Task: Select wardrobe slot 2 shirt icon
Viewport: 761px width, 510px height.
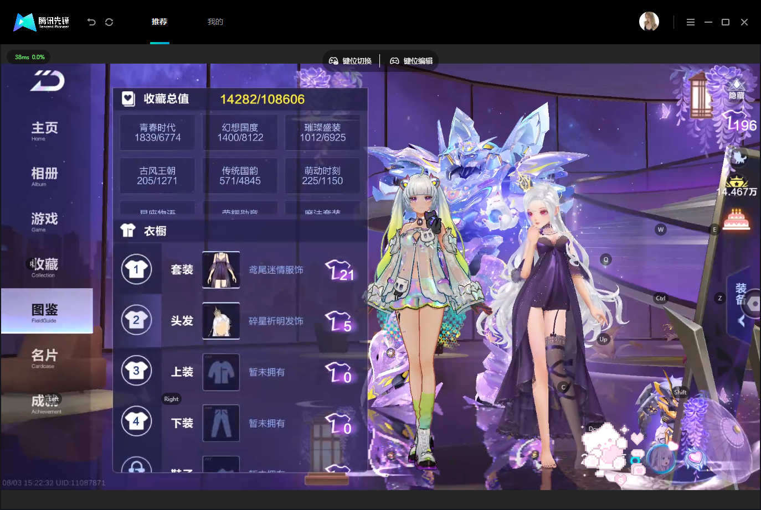Action: click(136, 320)
